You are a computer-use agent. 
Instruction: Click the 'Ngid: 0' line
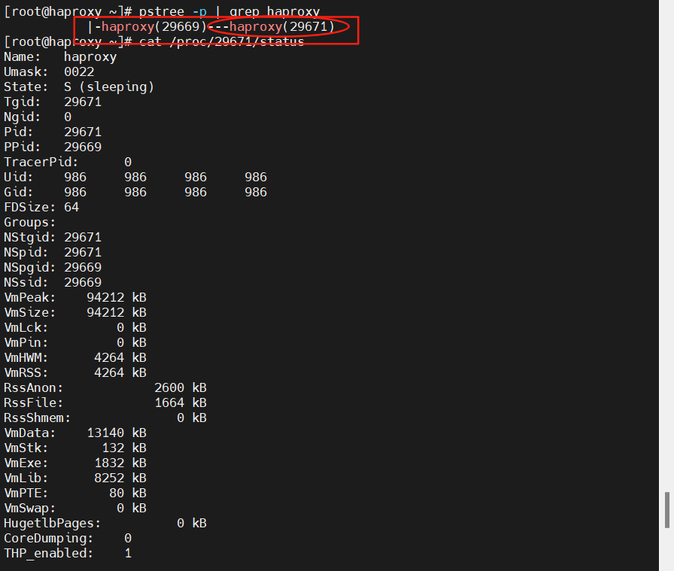click(38, 117)
